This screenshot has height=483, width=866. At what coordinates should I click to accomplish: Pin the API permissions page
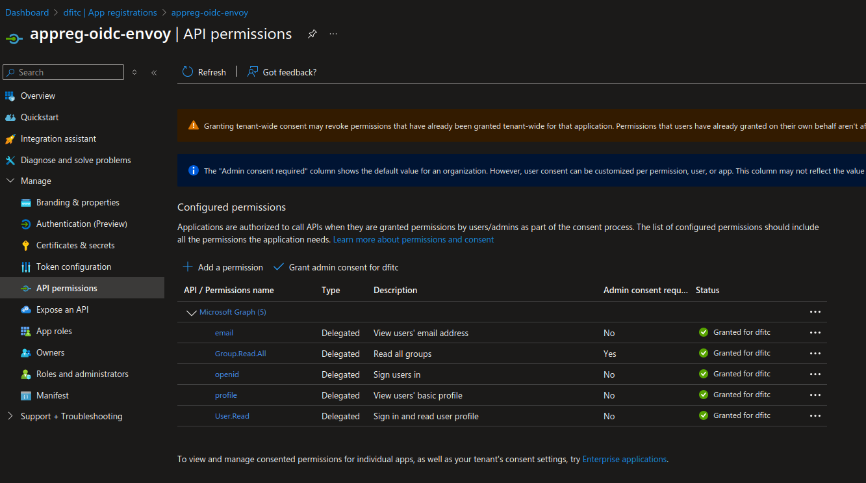click(x=312, y=34)
